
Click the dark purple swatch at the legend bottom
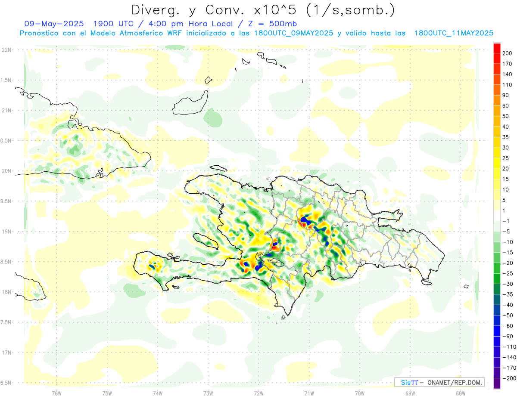pos(497,384)
